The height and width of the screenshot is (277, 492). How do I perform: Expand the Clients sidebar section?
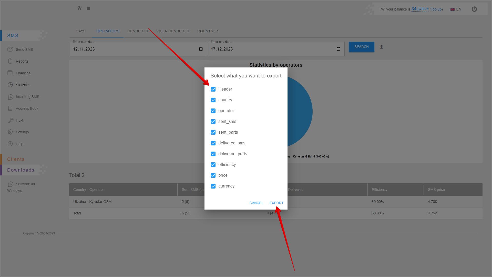(16, 159)
